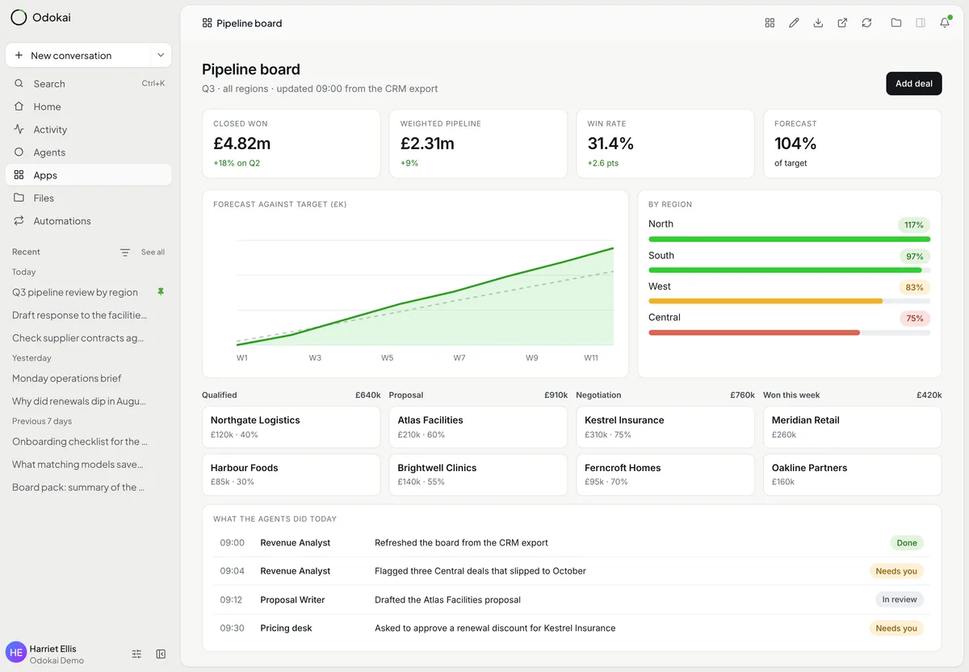Open the Agents section
969x672 pixels.
[89, 152]
